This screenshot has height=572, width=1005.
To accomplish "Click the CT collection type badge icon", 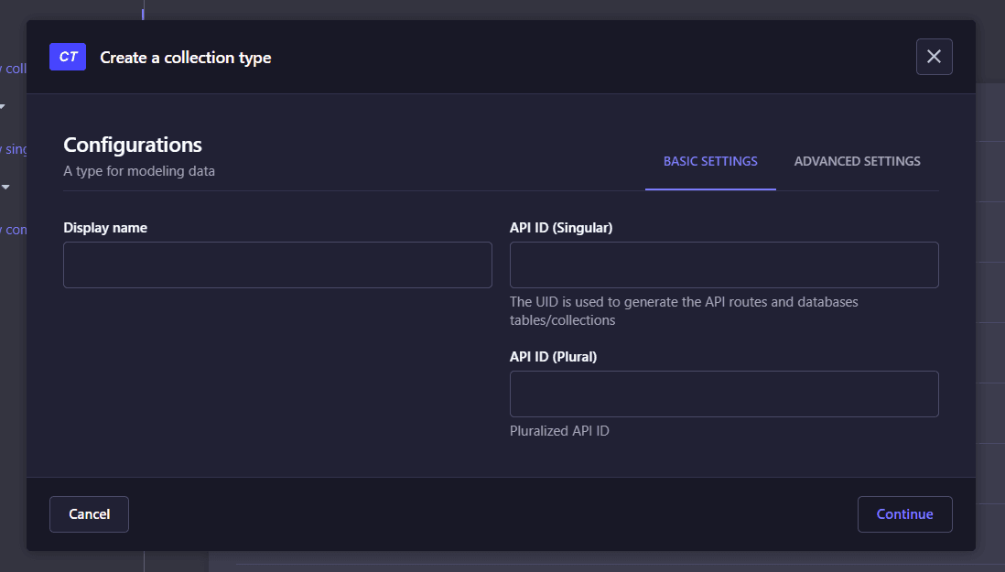I will pos(68,57).
